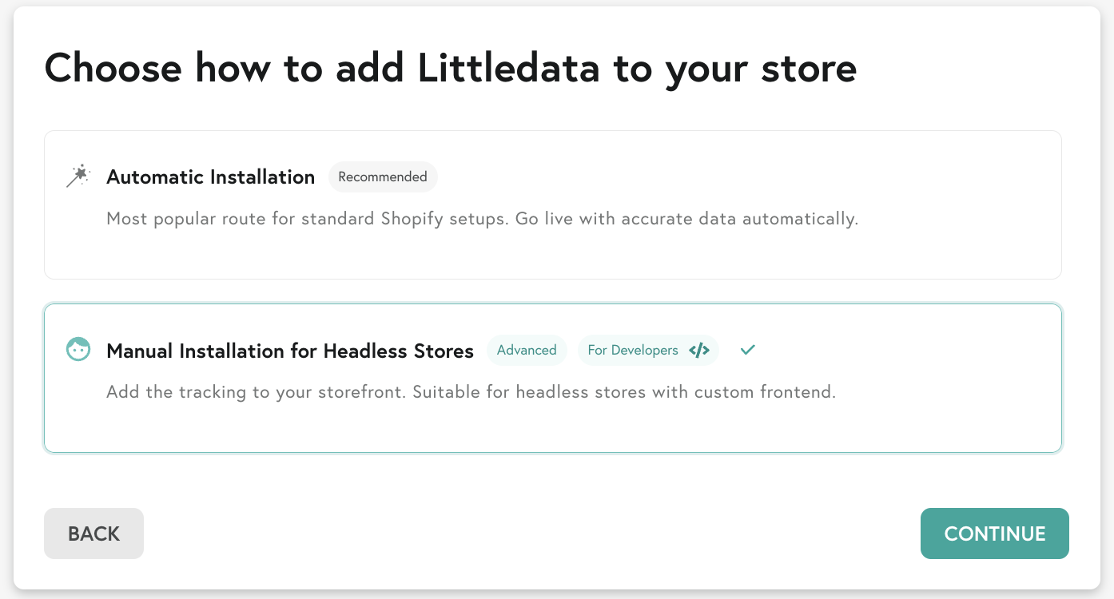The height and width of the screenshot is (599, 1114).
Task: Click the standard Shopify setups description text
Action: pos(482,219)
